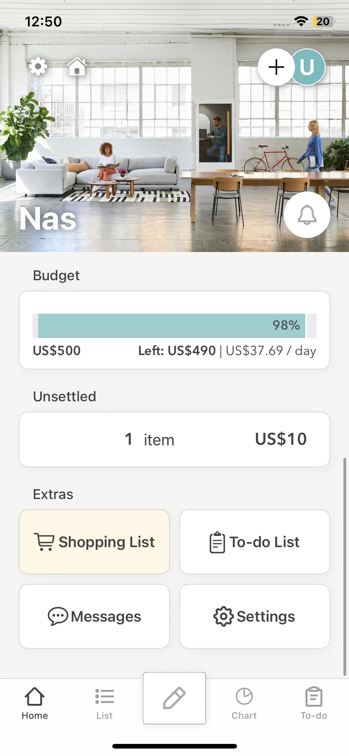Viewport: 349px width, 756px height.
Task: Tap the house icon on cover photo
Action: click(x=77, y=66)
